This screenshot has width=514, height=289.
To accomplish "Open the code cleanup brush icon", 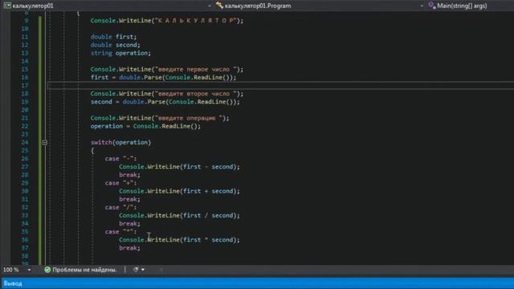I will pos(136,270).
